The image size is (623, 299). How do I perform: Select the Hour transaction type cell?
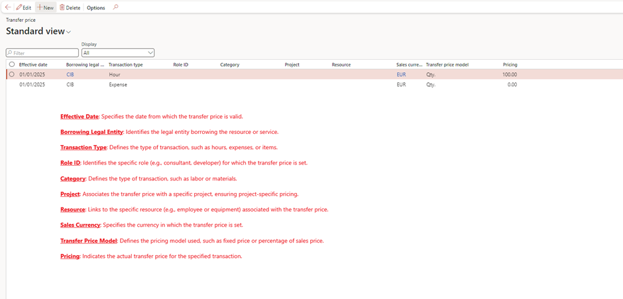[x=115, y=74]
